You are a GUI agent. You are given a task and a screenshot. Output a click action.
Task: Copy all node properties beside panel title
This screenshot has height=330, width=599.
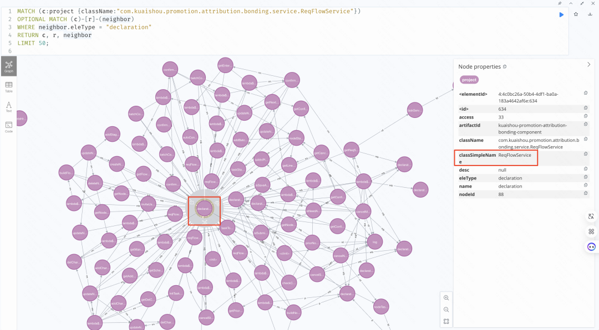[x=504, y=66]
